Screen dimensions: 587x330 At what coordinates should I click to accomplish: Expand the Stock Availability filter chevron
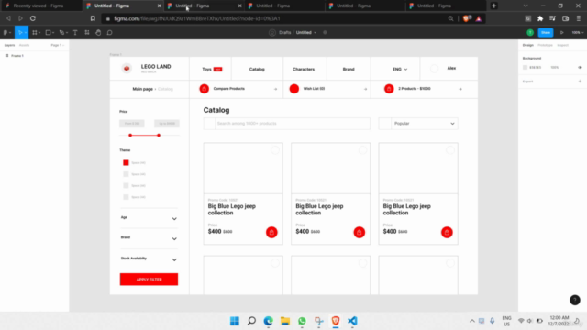(174, 259)
